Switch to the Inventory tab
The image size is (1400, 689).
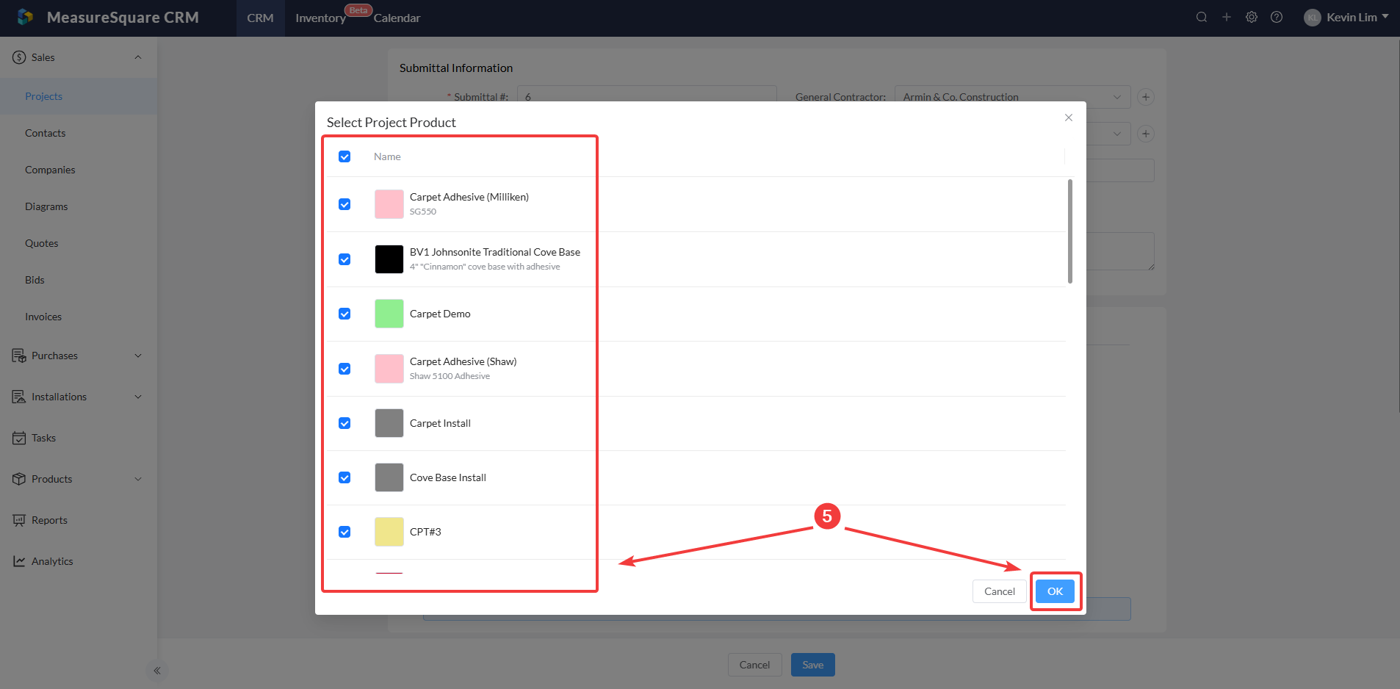(320, 18)
